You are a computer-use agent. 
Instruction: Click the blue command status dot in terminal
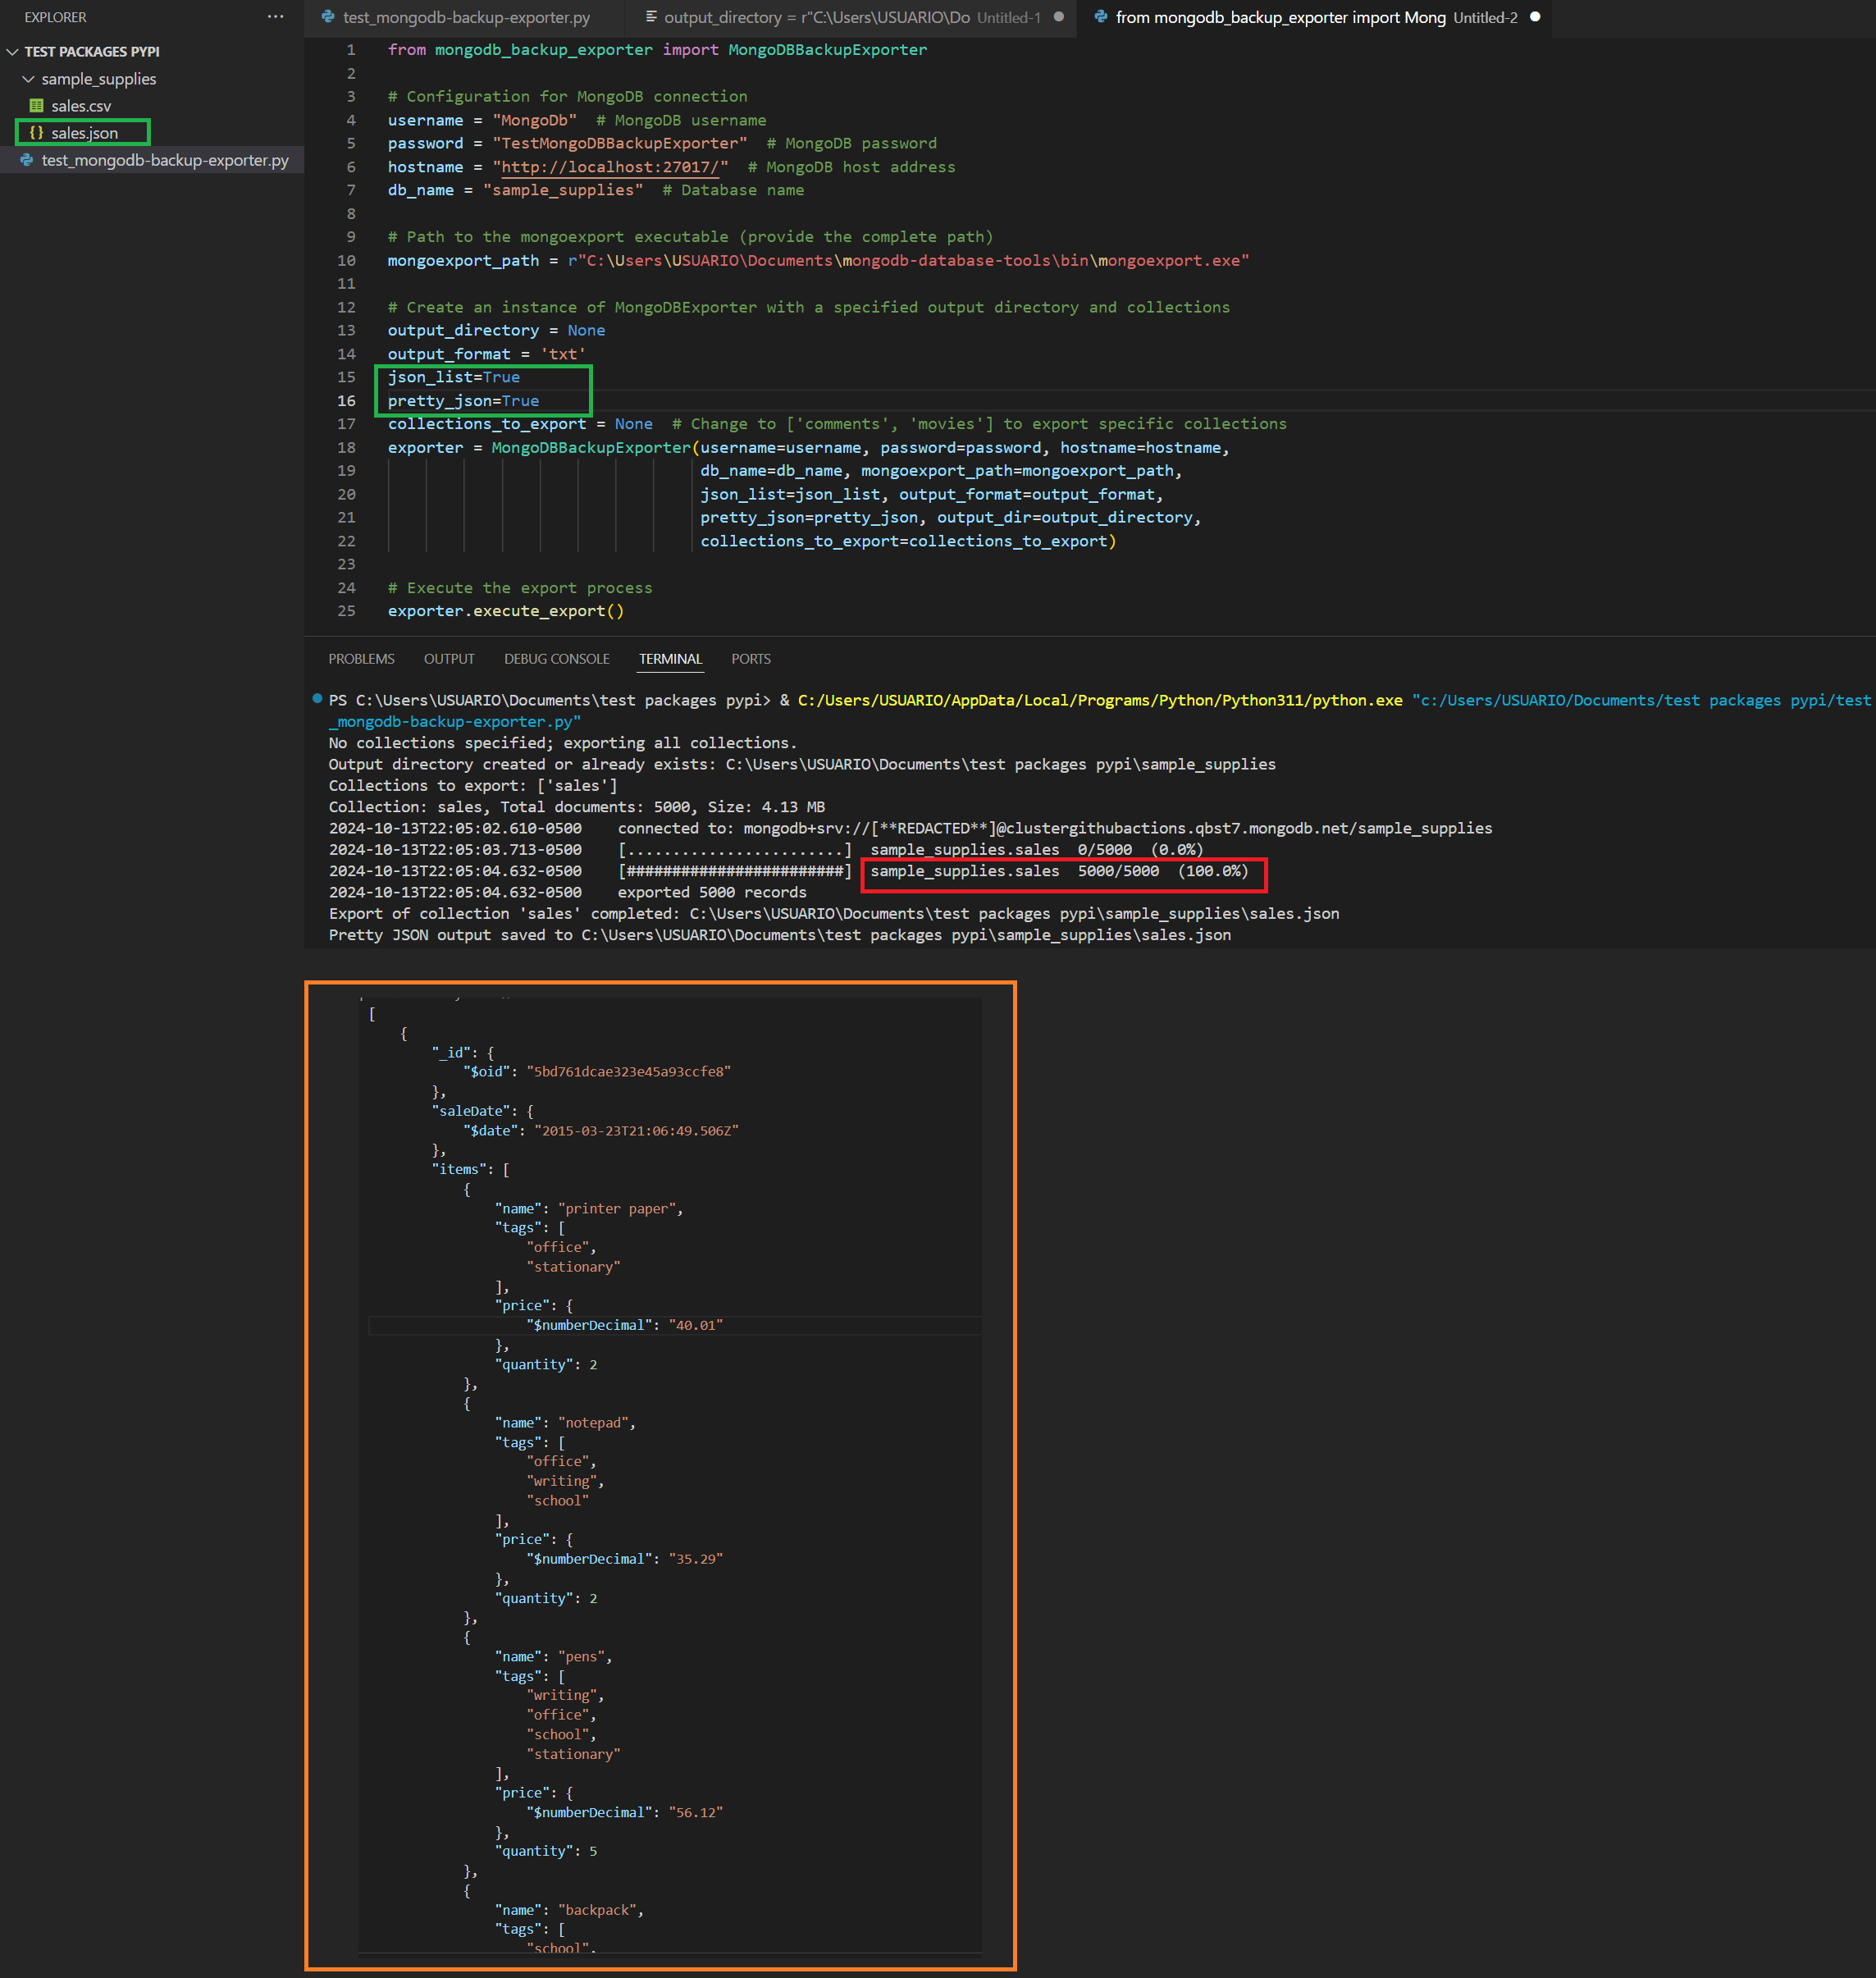pyautogui.click(x=317, y=699)
